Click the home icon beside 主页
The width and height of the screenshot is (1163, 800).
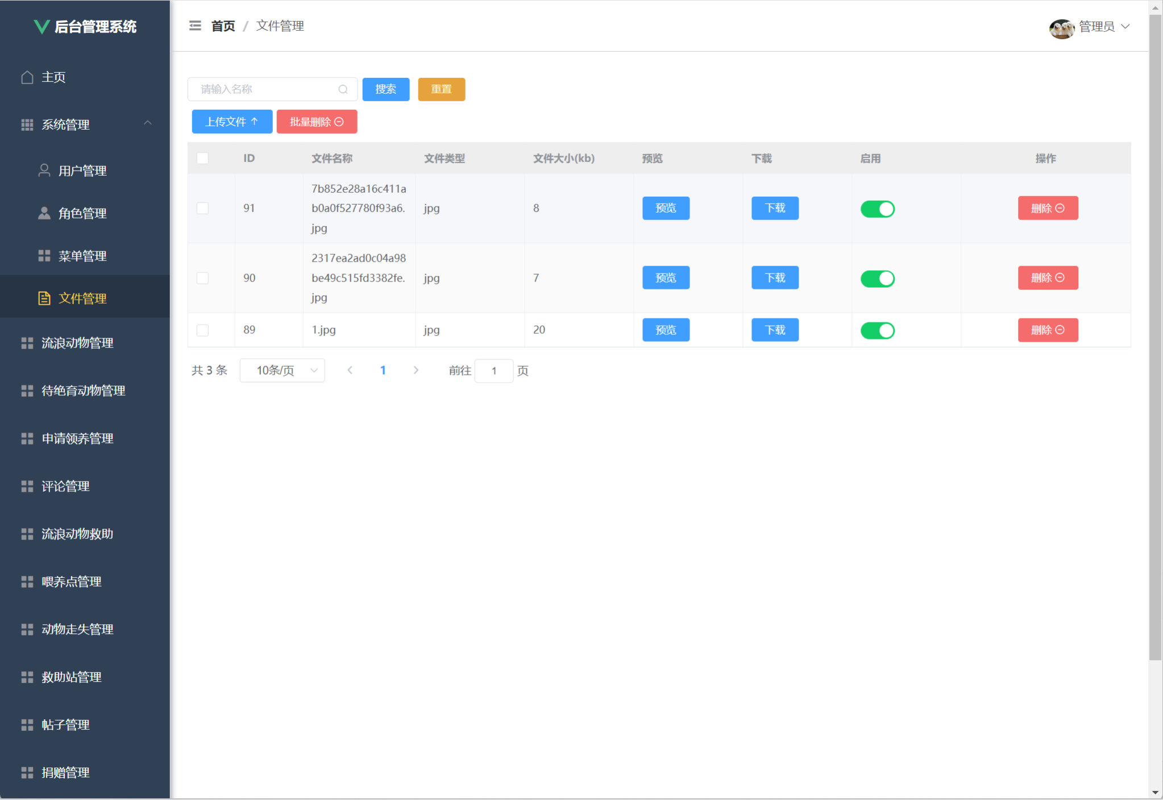coord(27,77)
